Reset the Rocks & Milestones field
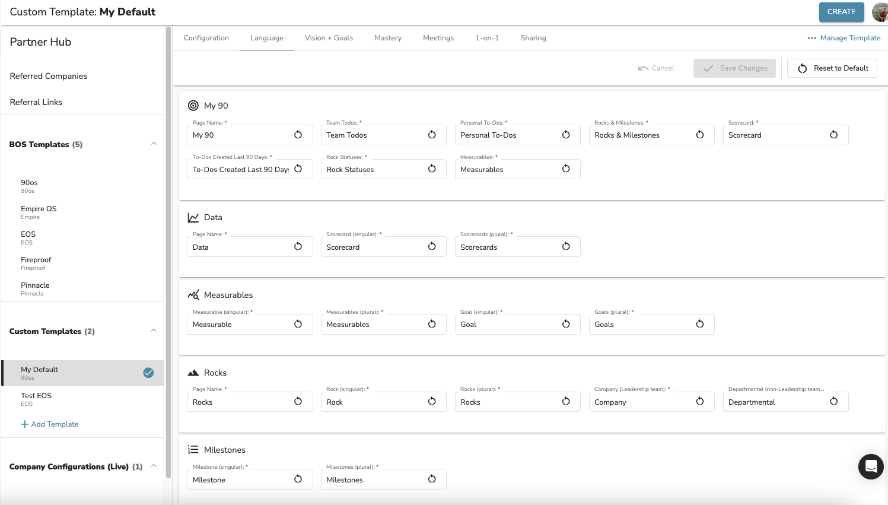 [701, 135]
